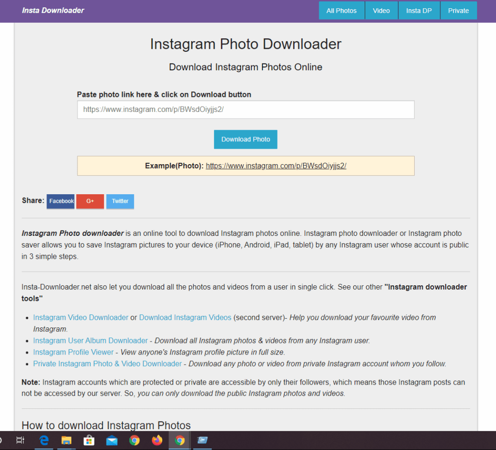Launch Microsoft Edge from the taskbar
This screenshot has width=496, height=450.
[44, 440]
